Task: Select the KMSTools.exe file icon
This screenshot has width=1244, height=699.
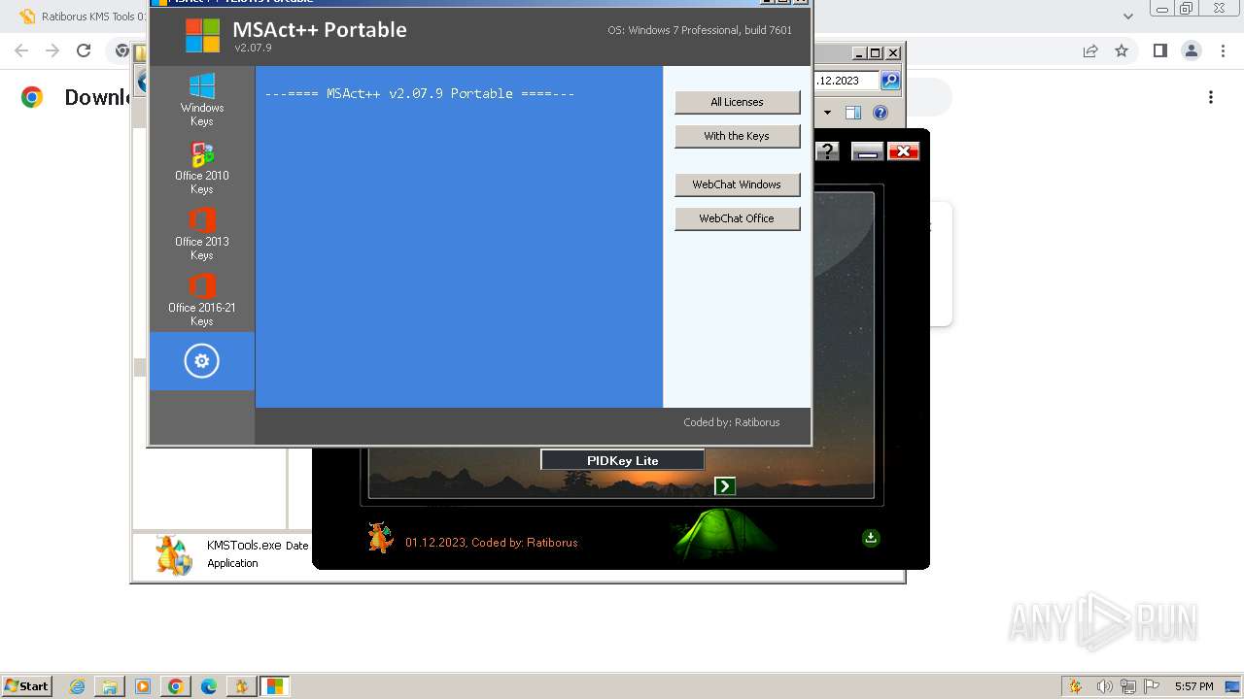Action: coord(174,555)
